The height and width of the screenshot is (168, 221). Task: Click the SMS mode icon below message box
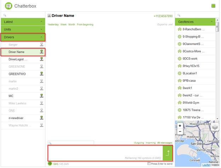50,164
